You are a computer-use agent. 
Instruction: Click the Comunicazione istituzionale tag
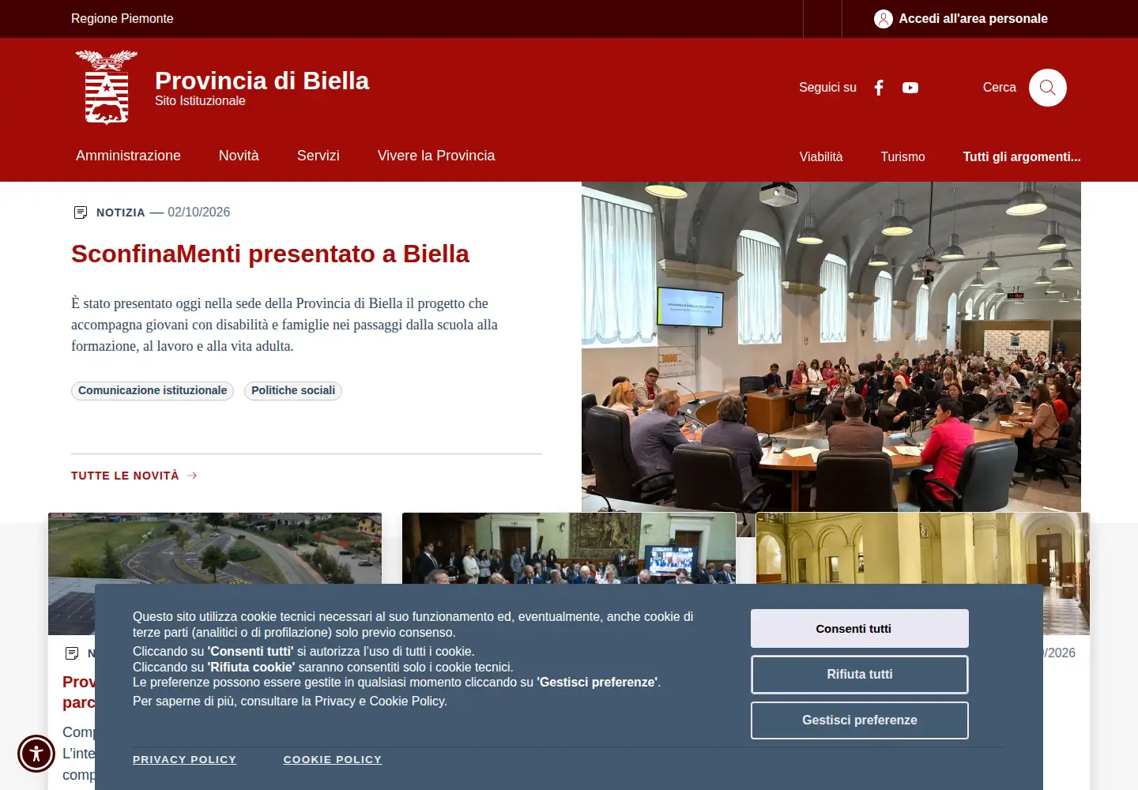[x=153, y=390]
